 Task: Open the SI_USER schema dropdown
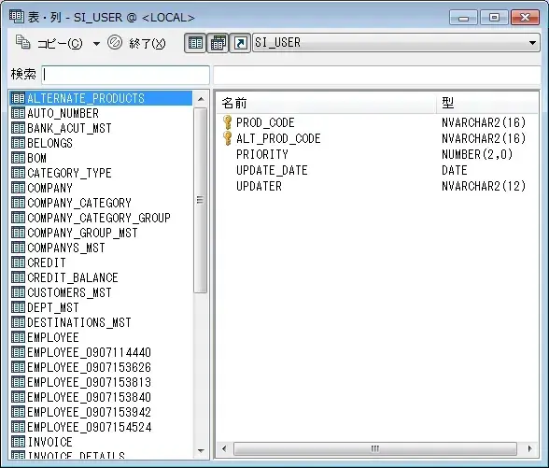point(396,43)
